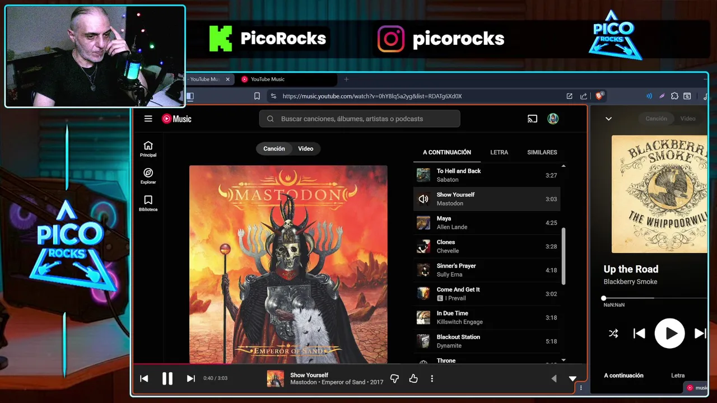Open the YouTube Music hamburger menu
This screenshot has width=717, height=403.
point(148,119)
